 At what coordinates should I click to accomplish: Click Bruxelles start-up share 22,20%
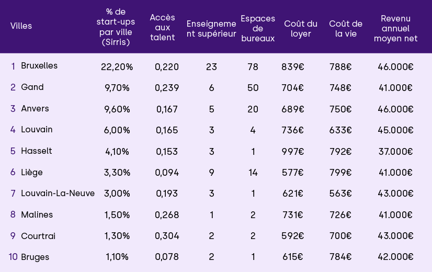117,66
